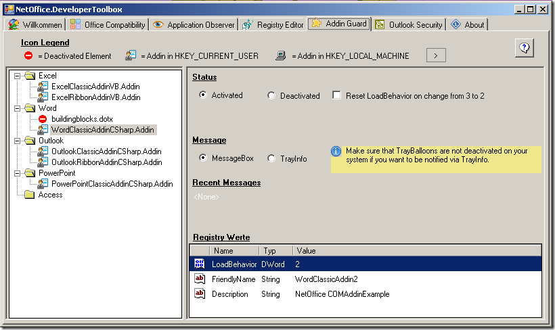Click the help question mark icon
The height and width of the screenshot is (330, 555).
click(x=525, y=47)
